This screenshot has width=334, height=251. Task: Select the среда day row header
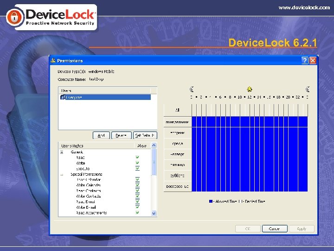click(x=178, y=144)
